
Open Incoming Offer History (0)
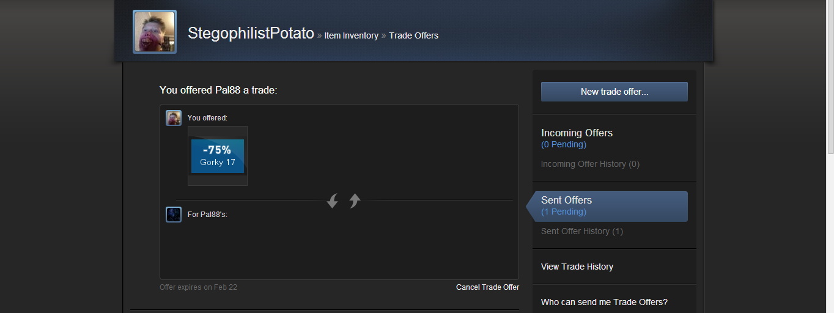(x=590, y=164)
